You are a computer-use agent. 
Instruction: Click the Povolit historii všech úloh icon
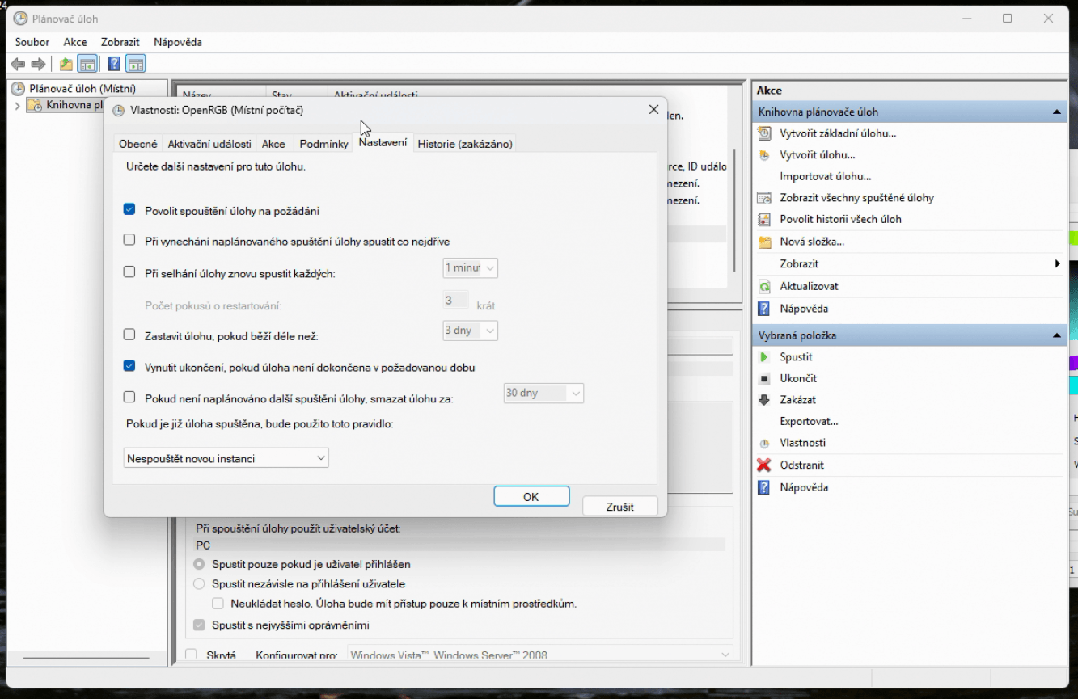(x=763, y=220)
